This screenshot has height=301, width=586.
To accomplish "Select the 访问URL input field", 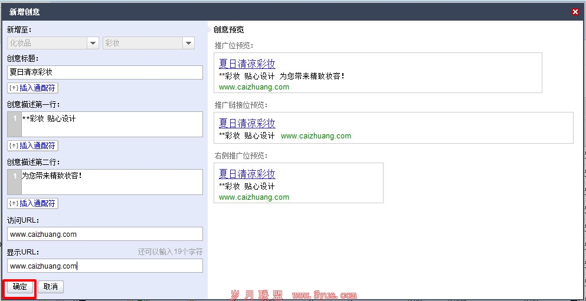I will click(104, 234).
